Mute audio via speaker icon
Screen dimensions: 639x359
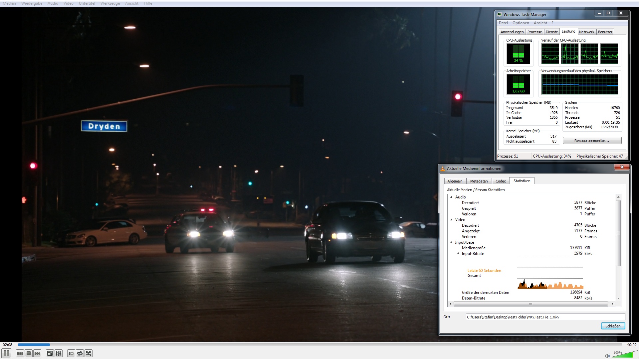click(607, 356)
